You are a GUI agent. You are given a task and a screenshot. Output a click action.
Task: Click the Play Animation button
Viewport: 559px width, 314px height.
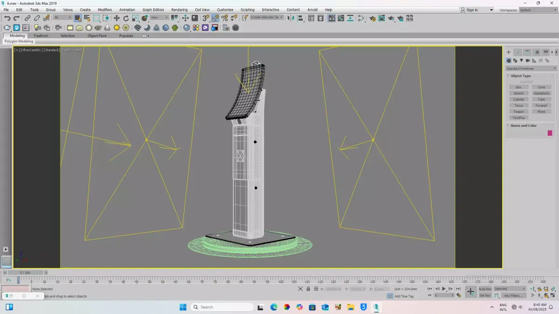click(x=444, y=289)
